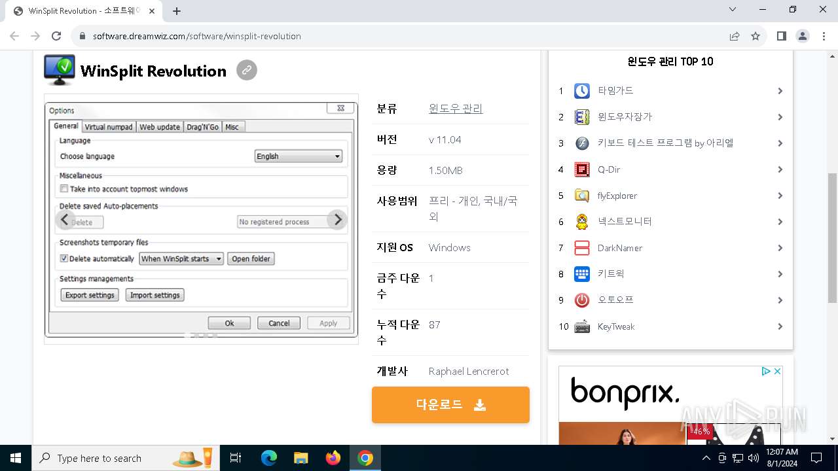
Task: Click the AdChoices triangle icon on the ad
Action: (766, 371)
